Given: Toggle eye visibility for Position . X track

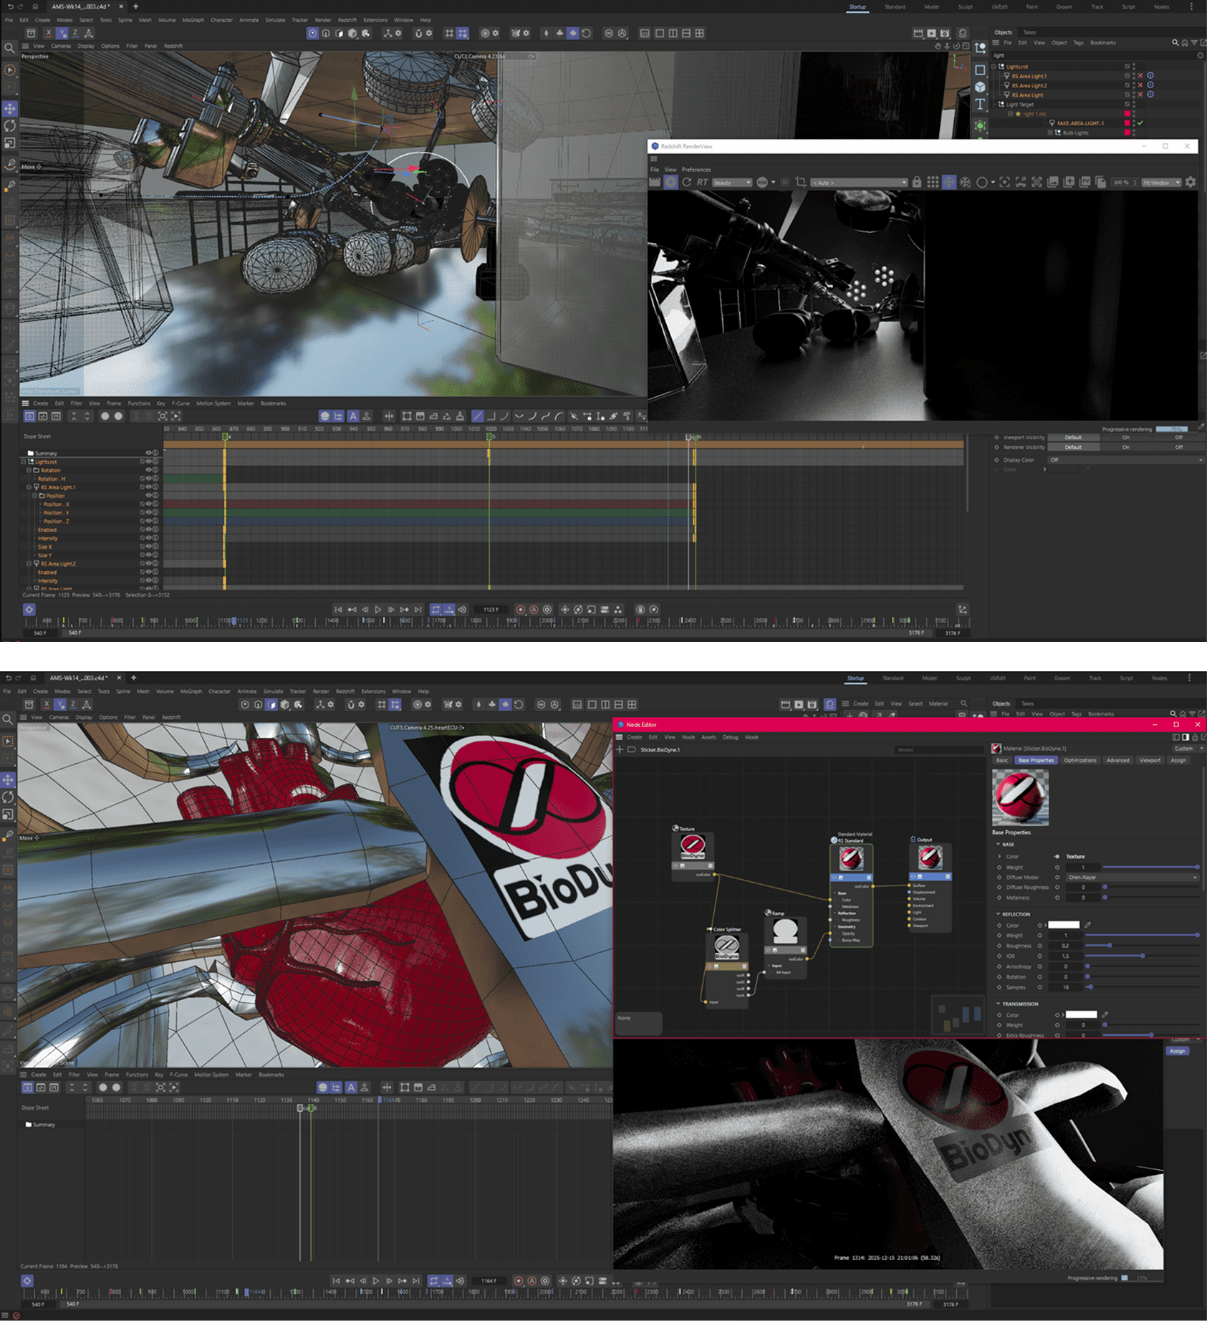Looking at the screenshot, I should pyautogui.click(x=149, y=504).
